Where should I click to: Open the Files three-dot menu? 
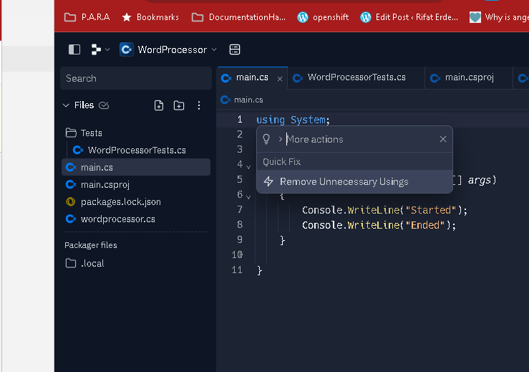coord(199,105)
